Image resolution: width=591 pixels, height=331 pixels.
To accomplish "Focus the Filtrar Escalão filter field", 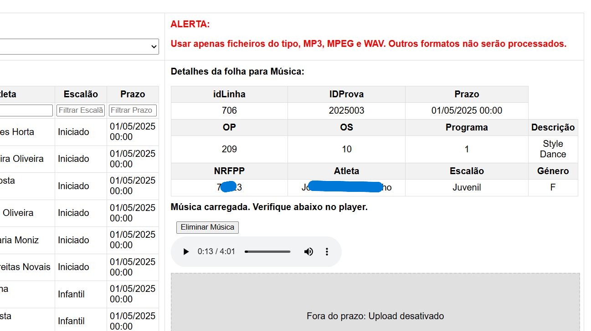I will 81,110.
